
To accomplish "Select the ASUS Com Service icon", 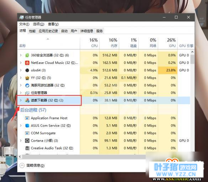I will click(x=27, y=126).
